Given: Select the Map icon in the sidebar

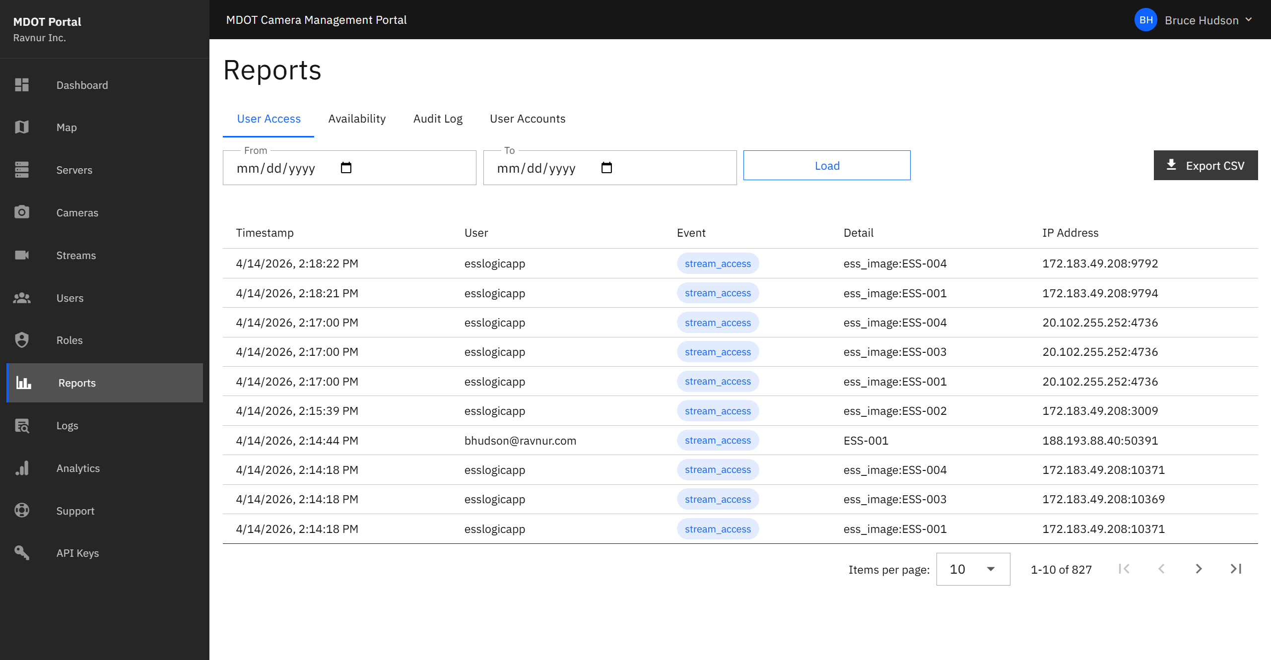Looking at the screenshot, I should [22, 127].
